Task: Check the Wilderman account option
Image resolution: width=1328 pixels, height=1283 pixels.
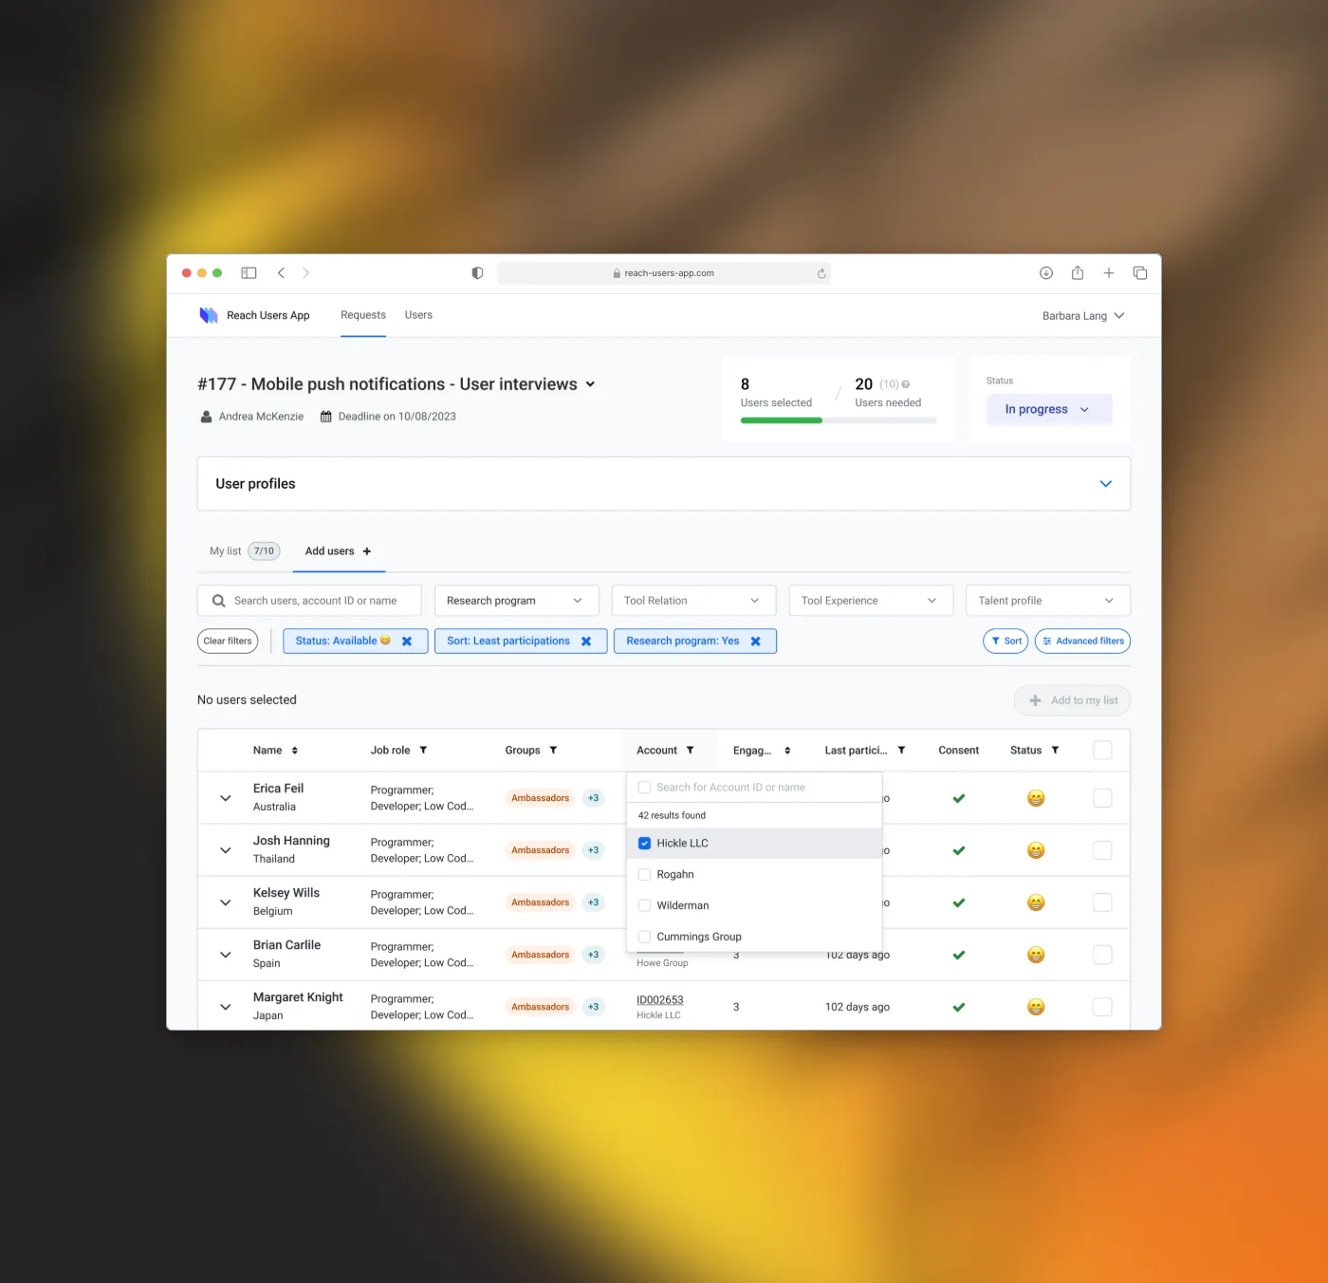Action: point(645,906)
